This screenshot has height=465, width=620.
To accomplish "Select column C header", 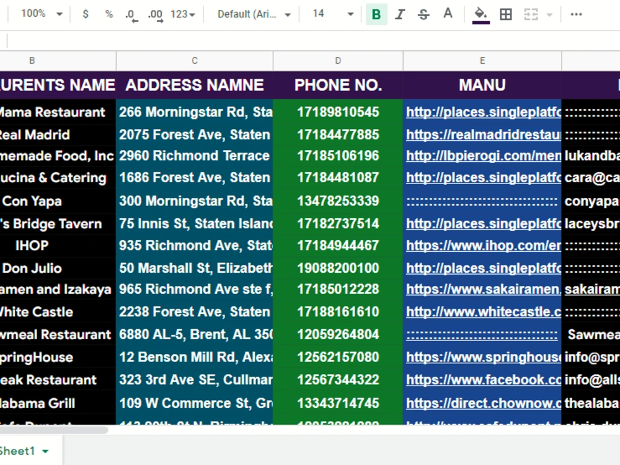I will point(195,61).
